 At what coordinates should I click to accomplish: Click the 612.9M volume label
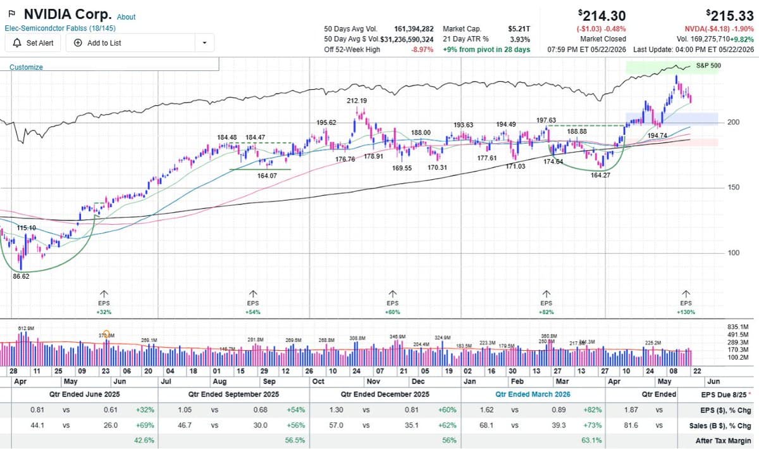[x=25, y=328]
